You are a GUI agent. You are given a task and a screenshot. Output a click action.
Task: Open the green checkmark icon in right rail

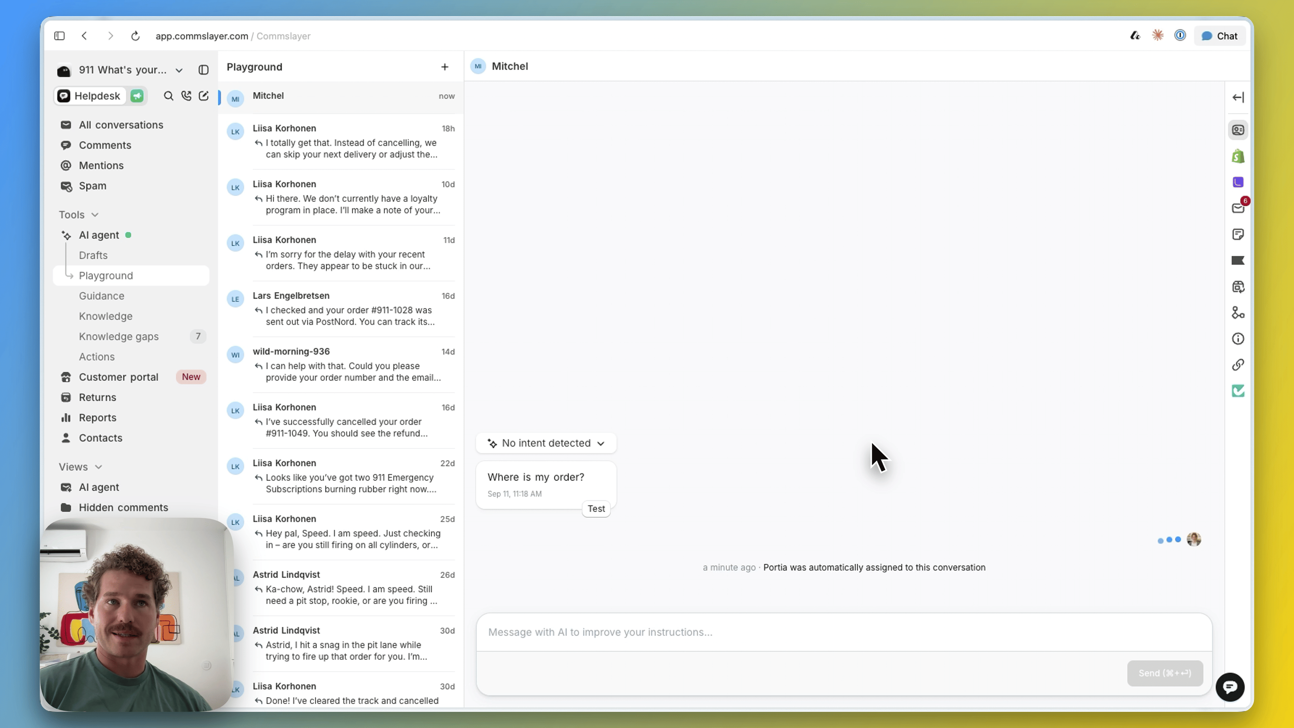coord(1238,391)
